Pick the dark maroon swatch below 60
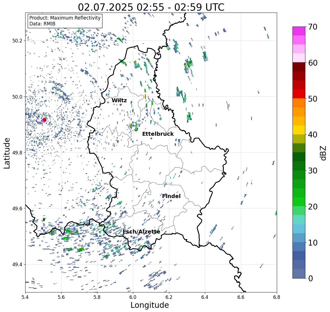This screenshot has width=330, height=312. [299, 67]
